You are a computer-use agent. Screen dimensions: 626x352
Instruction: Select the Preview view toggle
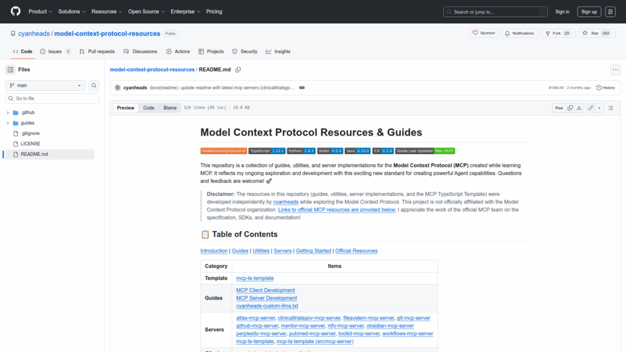pos(125,108)
